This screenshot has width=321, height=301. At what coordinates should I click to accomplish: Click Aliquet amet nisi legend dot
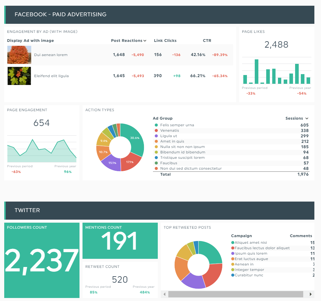232,243
